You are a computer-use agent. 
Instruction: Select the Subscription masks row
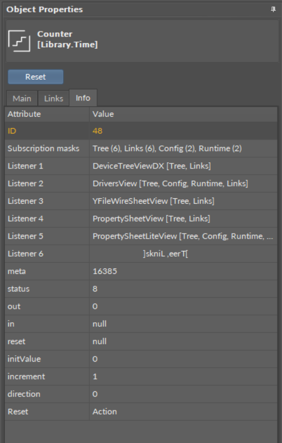pos(141,148)
